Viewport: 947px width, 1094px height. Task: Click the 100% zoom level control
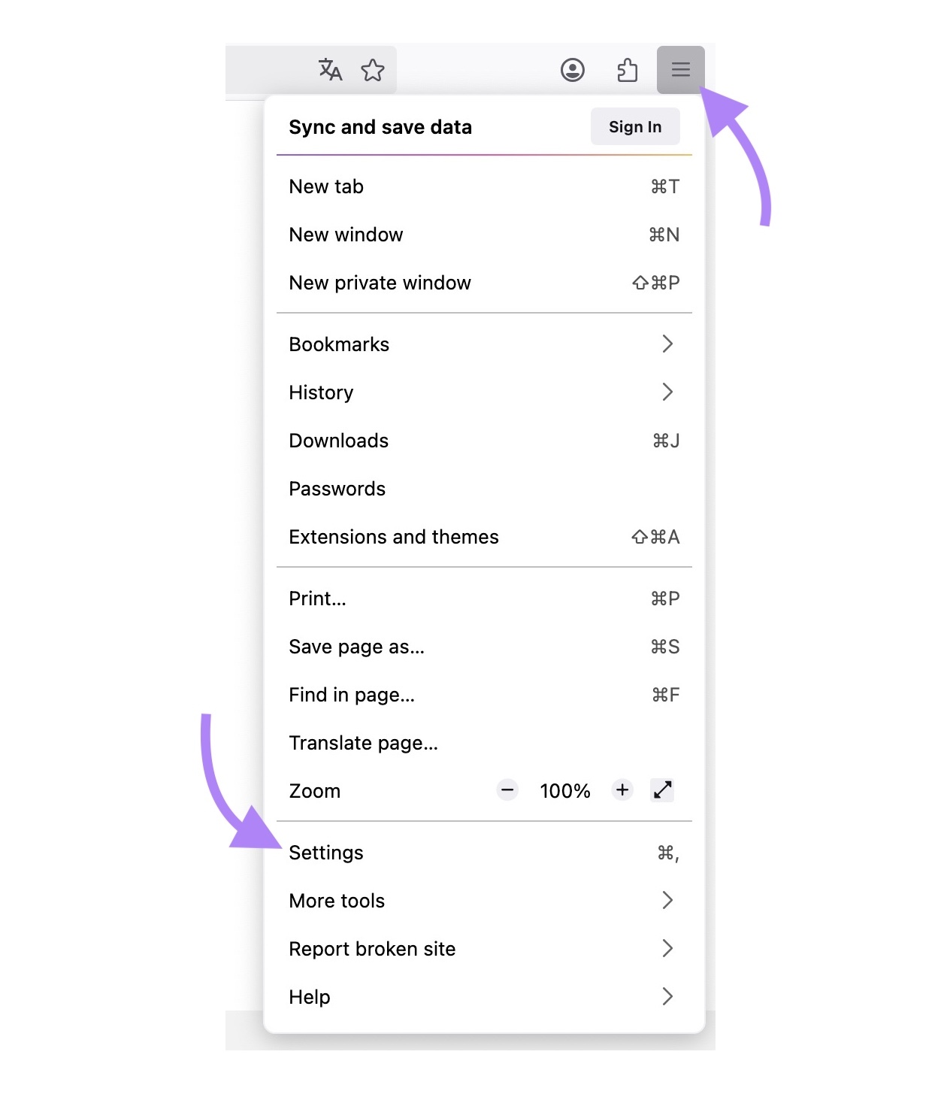[564, 790]
